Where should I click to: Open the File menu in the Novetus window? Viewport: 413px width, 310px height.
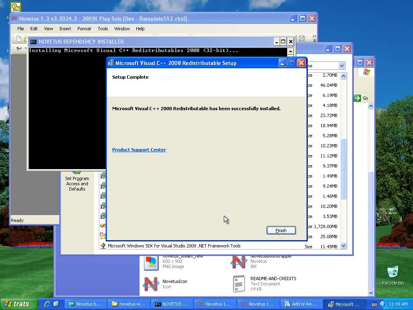click(21, 29)
